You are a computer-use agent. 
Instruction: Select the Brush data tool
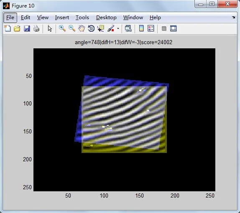point(111,28)
